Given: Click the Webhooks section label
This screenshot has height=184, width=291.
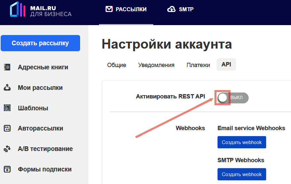Looking at the screenshot, I should 190,128.
